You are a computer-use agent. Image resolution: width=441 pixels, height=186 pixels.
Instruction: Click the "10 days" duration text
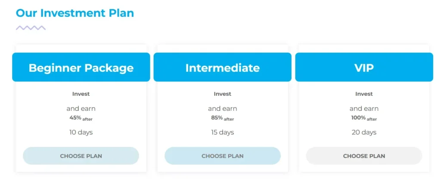pyautogui.click(x=81, y=132)
